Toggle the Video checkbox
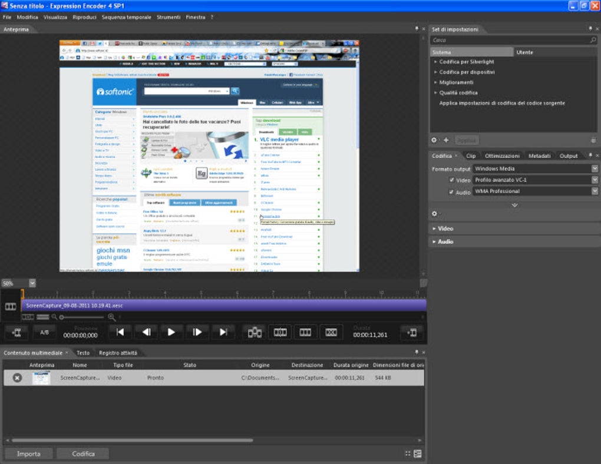Screen dimensions: 601x464 [x=451, y=180]
